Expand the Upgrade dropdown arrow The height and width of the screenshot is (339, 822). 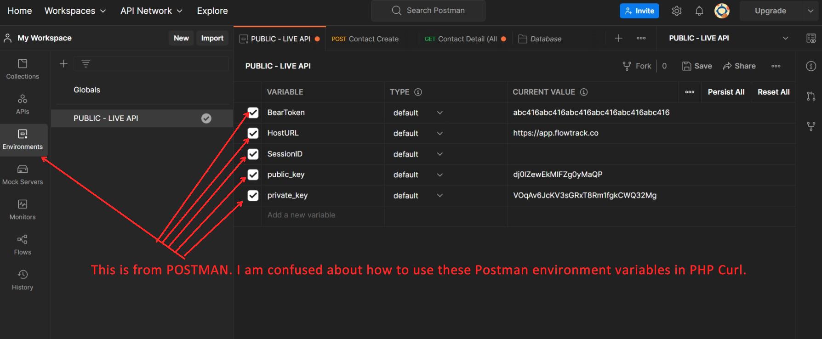tap(810, 11)
